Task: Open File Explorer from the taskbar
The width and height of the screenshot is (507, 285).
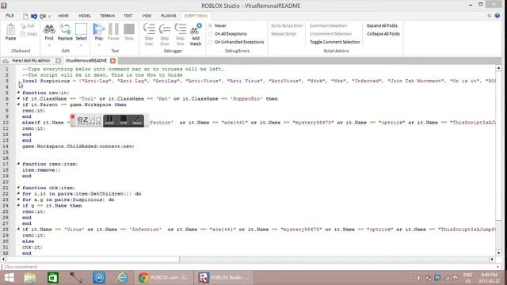Action: coord(30,278)
